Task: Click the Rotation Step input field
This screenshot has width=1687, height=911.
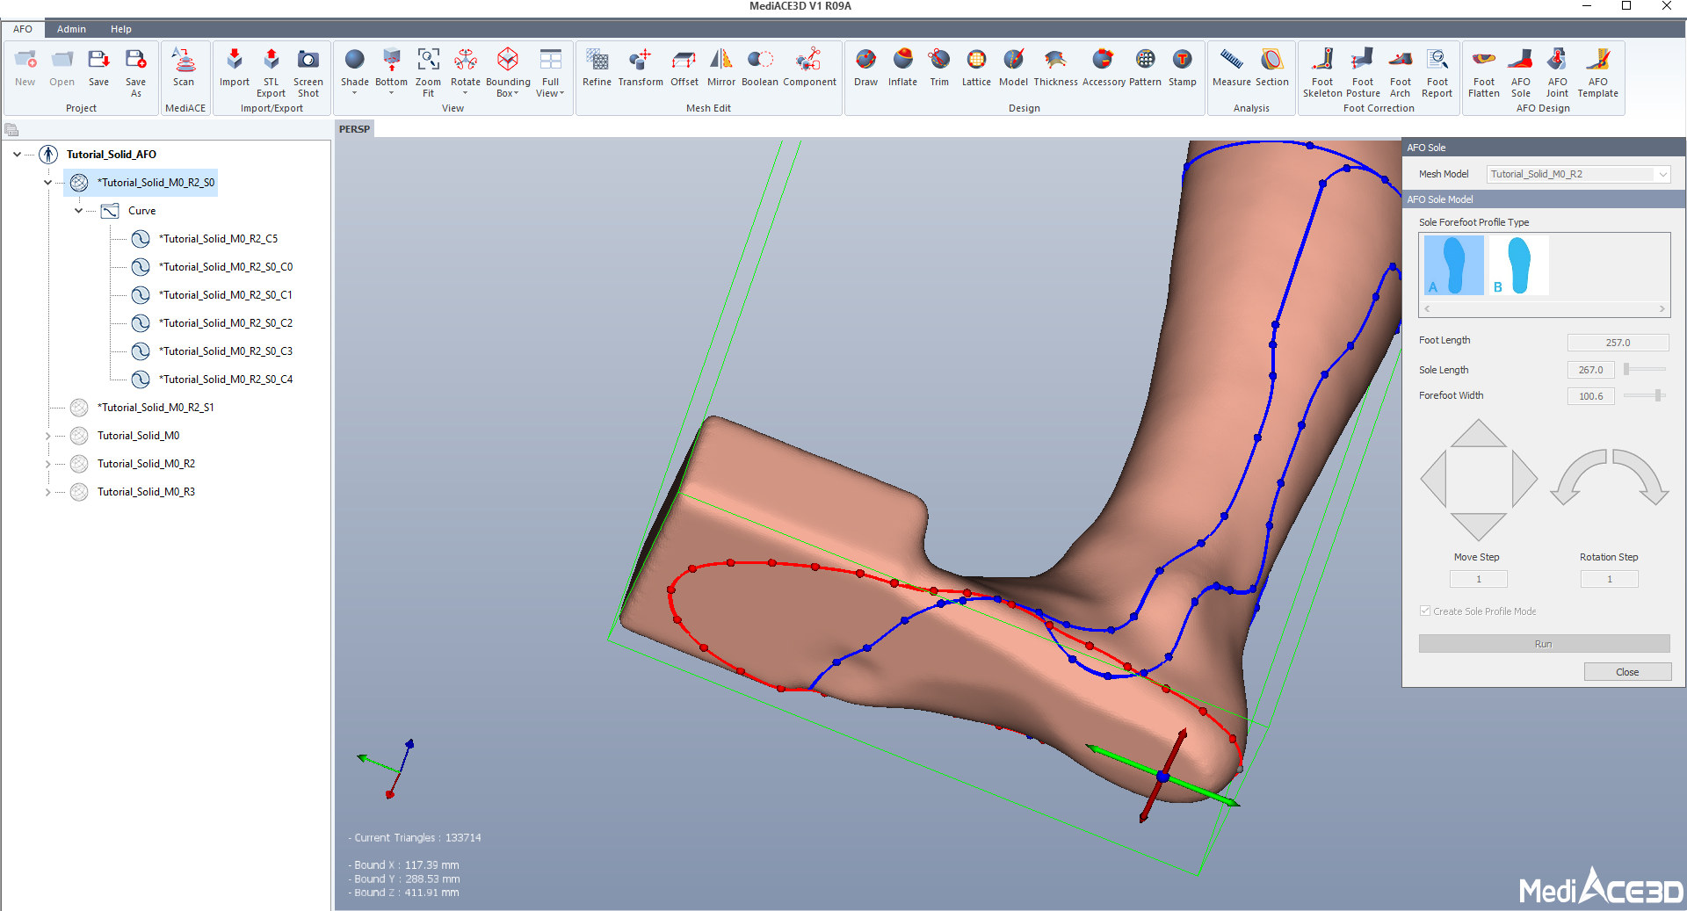Action: (x=1610, y=579)
